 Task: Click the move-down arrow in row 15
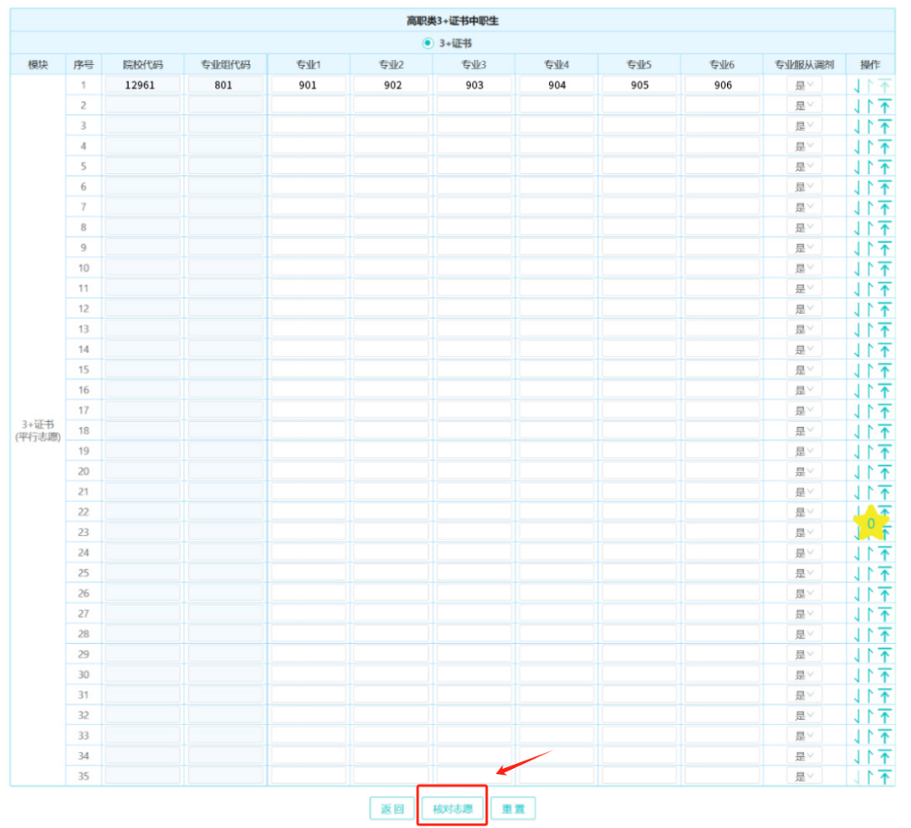(x=857, y=370)
